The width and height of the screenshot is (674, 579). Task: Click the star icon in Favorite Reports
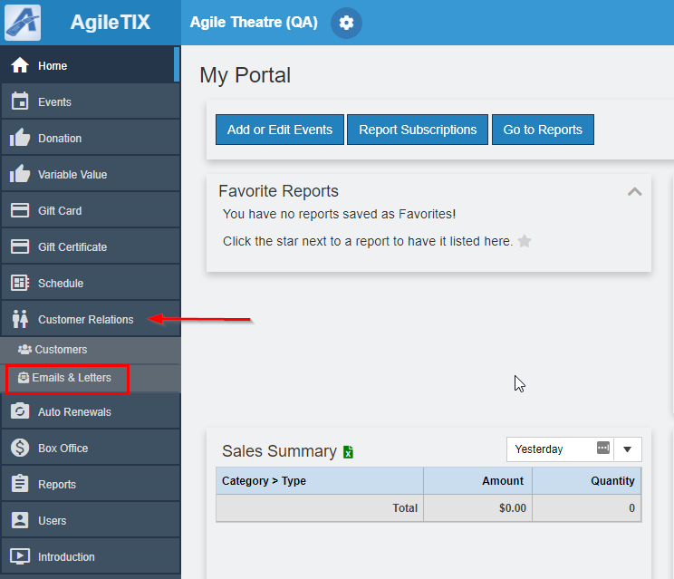(x=525, y=241)
